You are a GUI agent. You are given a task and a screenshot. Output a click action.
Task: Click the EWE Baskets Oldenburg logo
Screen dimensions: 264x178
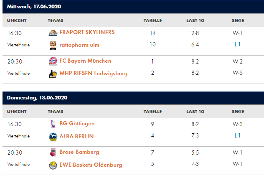click(x=53, y=165)
